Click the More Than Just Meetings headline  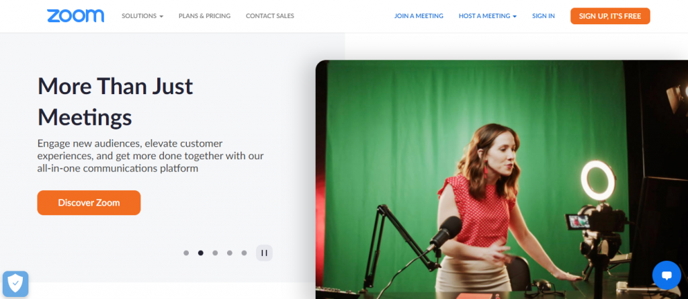[115, 101]
